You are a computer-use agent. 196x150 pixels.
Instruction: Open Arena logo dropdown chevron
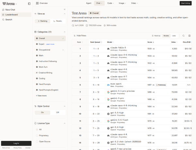(x=16, y=4)
